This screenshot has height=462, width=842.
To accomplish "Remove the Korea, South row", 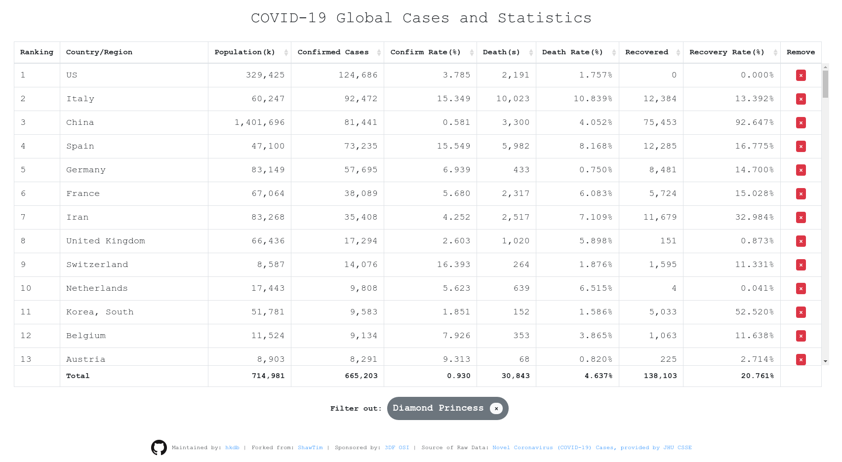I will point(801,312).
